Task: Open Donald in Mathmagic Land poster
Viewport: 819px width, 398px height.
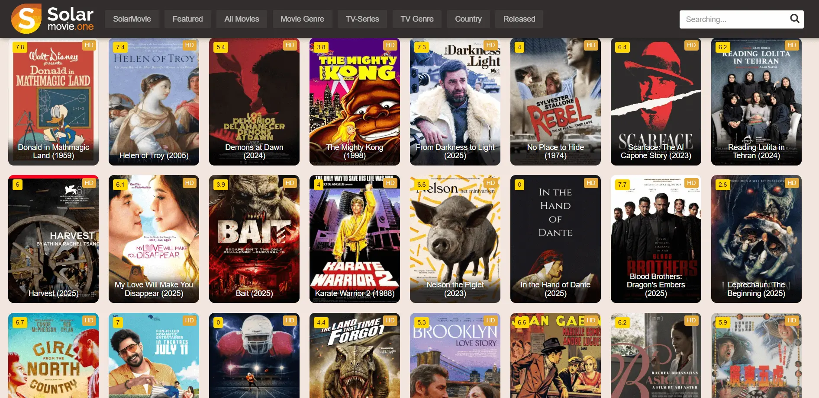Action: click(x=53, y=102)
